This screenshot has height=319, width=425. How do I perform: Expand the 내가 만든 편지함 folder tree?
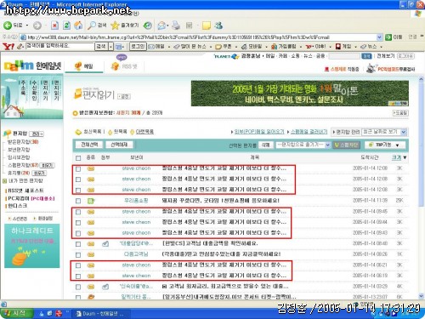pyautogui.click(x=4, y=181)
